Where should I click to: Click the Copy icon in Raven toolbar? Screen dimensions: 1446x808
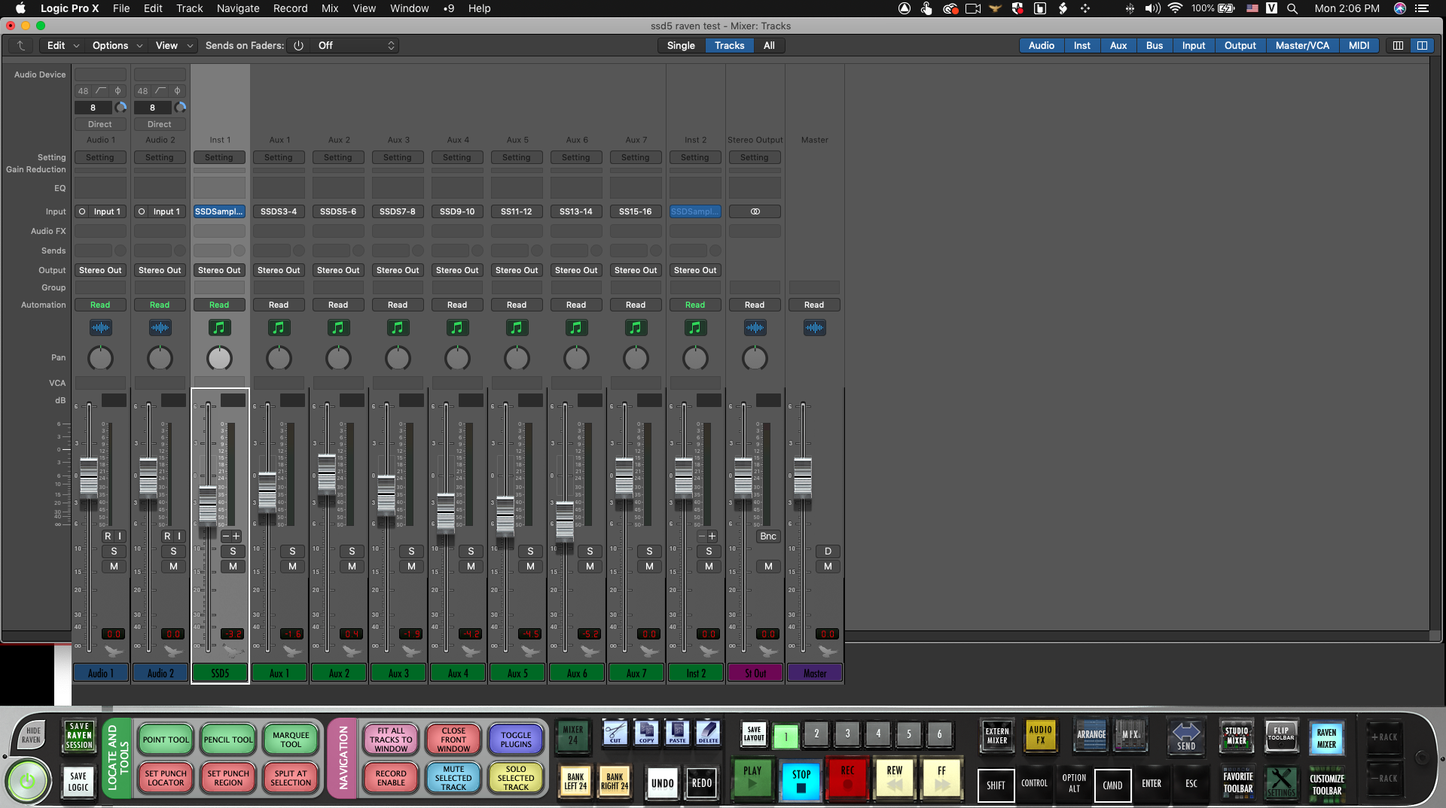pos(646,733)
